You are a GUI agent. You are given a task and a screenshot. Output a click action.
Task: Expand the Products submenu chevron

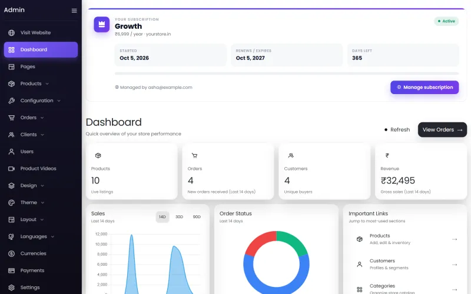pyautogui.click(x=47, y=83)
